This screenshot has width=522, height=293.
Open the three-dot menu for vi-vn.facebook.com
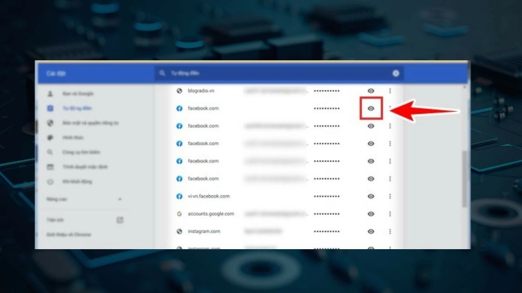[x=390, y=196]
